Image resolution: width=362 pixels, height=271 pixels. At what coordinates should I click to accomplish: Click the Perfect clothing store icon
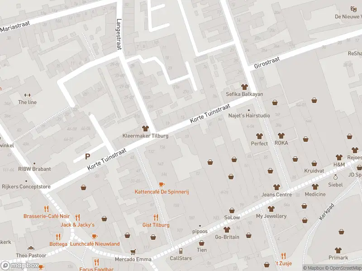[259, 136]
